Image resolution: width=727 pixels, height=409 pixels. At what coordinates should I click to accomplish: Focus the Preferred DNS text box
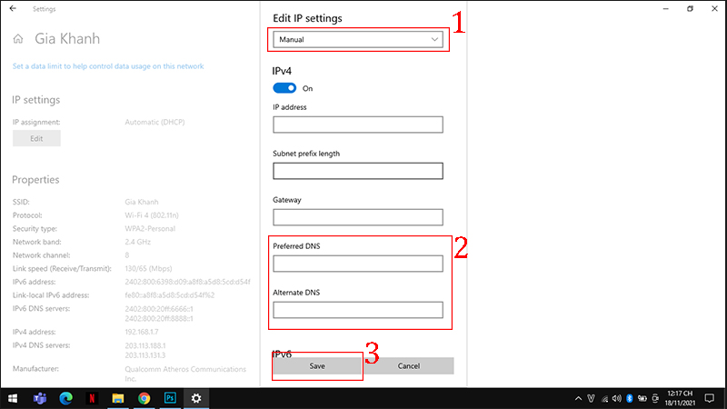click(357, 264)
